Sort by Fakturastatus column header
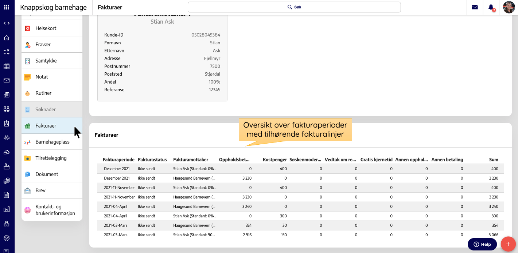Viewport: 518px width, 253px height. pos(152,160)
